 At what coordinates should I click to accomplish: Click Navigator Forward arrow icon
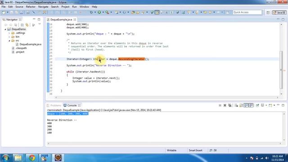[x=11, y=25]
